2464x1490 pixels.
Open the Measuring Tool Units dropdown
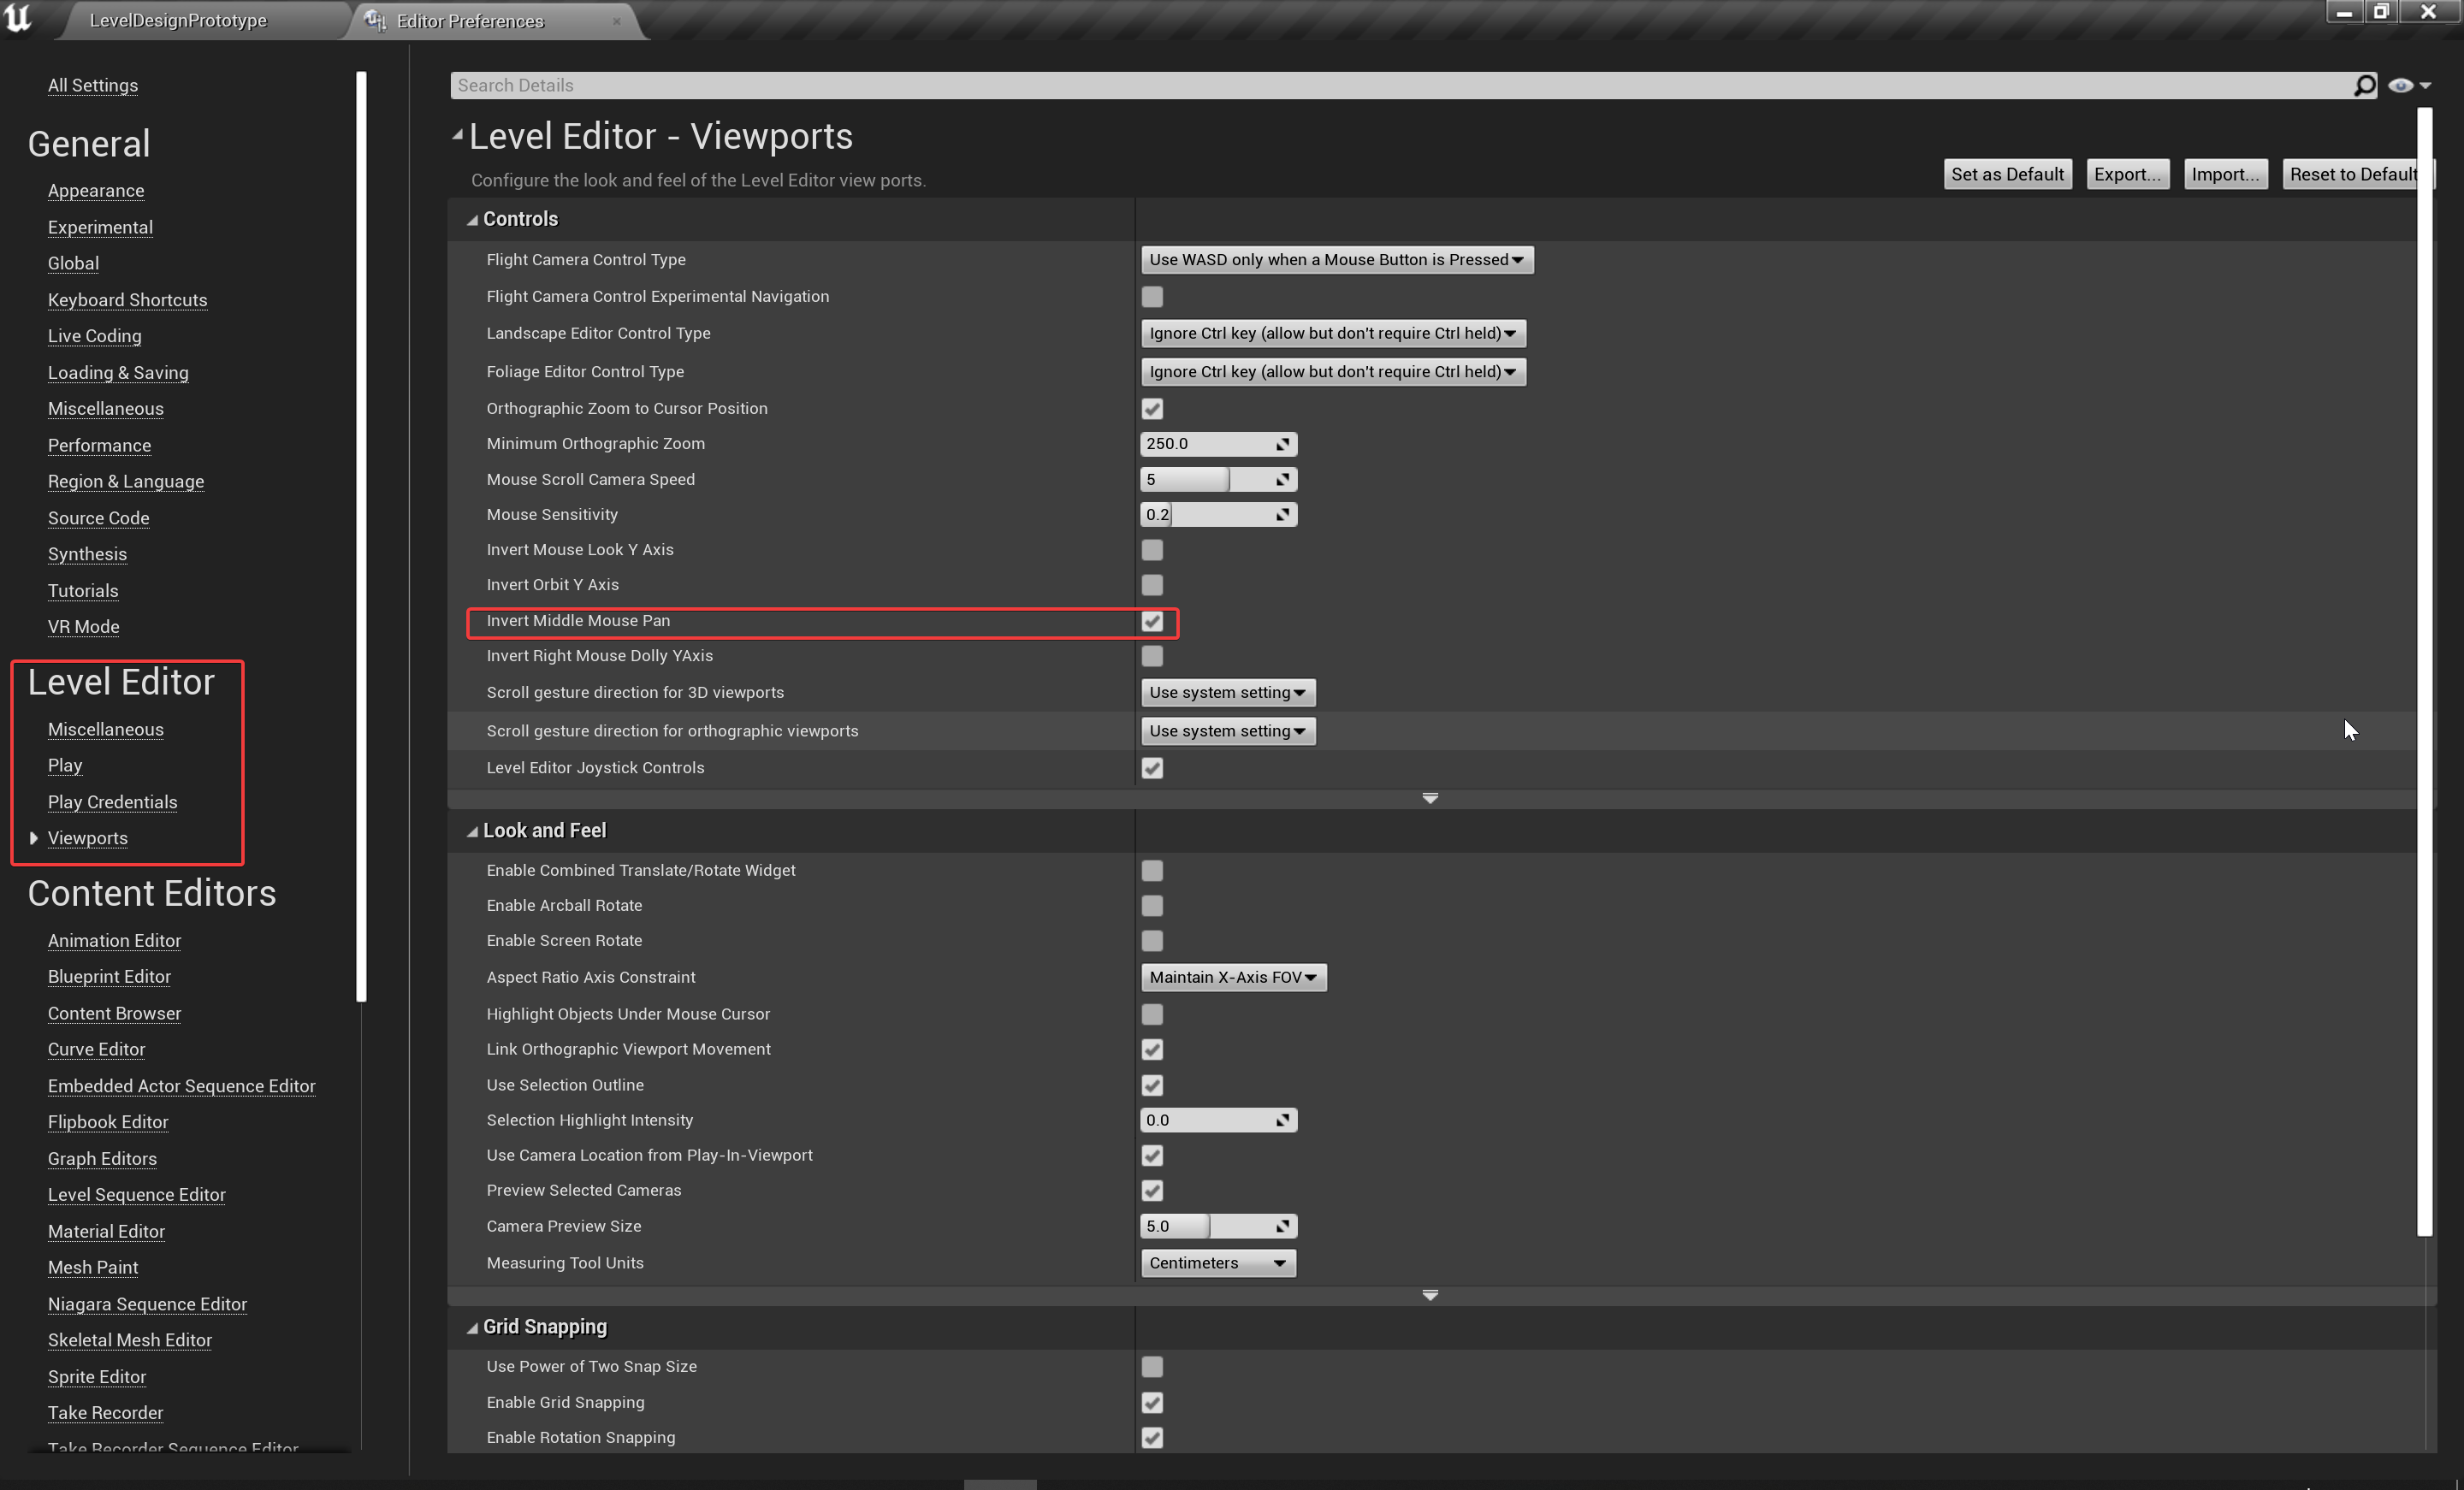tap(1217, 1262)
